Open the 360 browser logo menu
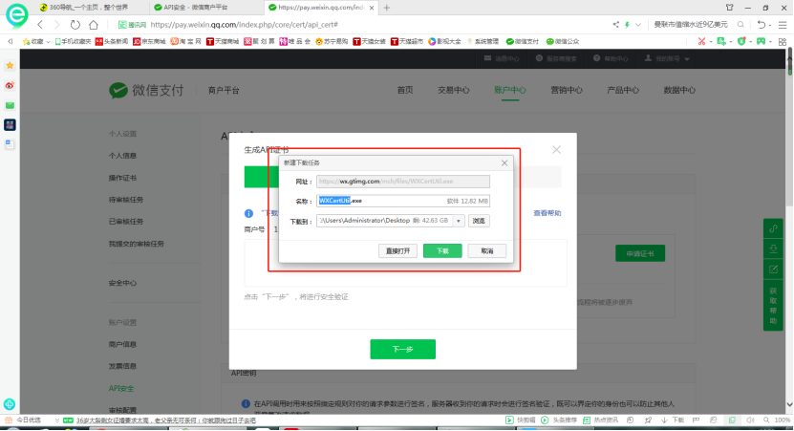Image resolution: width=794 pixels, height=431 pixels. click(x=16, y=15)
